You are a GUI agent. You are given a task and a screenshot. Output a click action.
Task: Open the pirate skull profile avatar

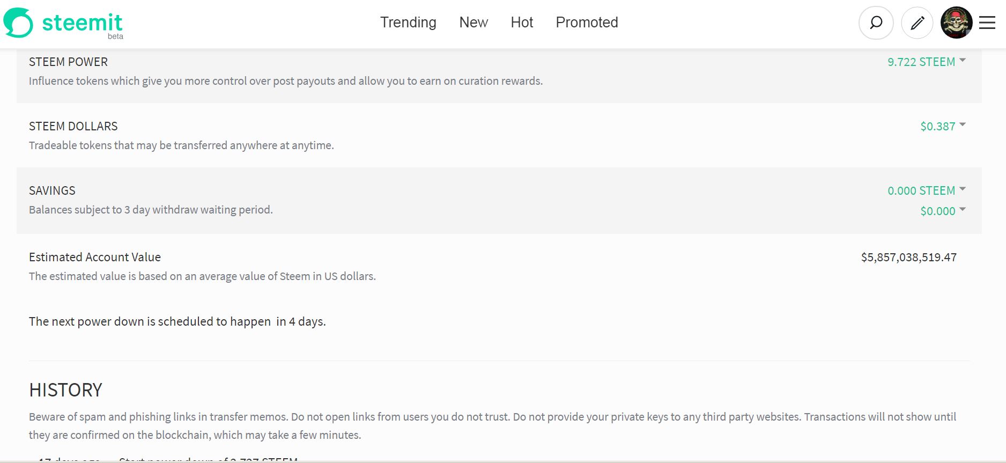click(956, 23)
